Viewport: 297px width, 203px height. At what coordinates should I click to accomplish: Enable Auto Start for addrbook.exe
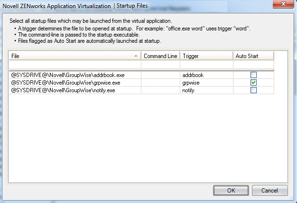253,75
